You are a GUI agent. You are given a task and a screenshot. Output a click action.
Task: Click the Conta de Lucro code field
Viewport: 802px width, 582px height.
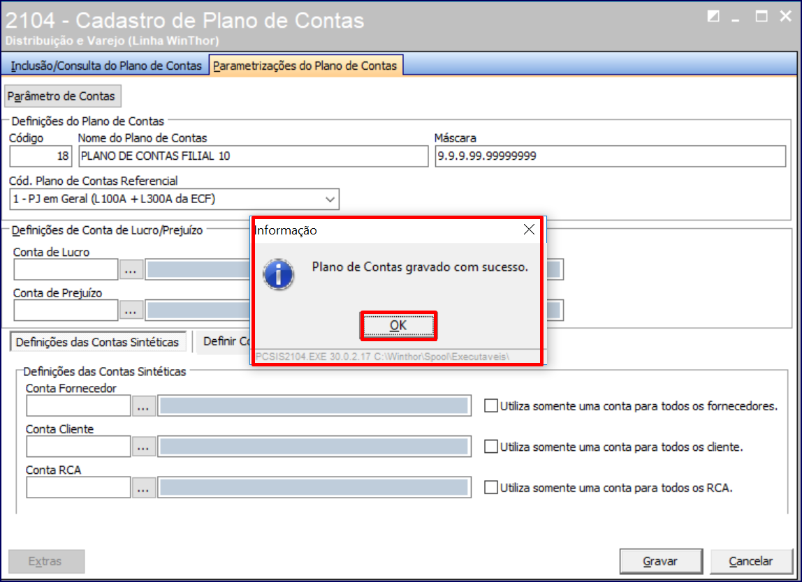click(66, 269)
